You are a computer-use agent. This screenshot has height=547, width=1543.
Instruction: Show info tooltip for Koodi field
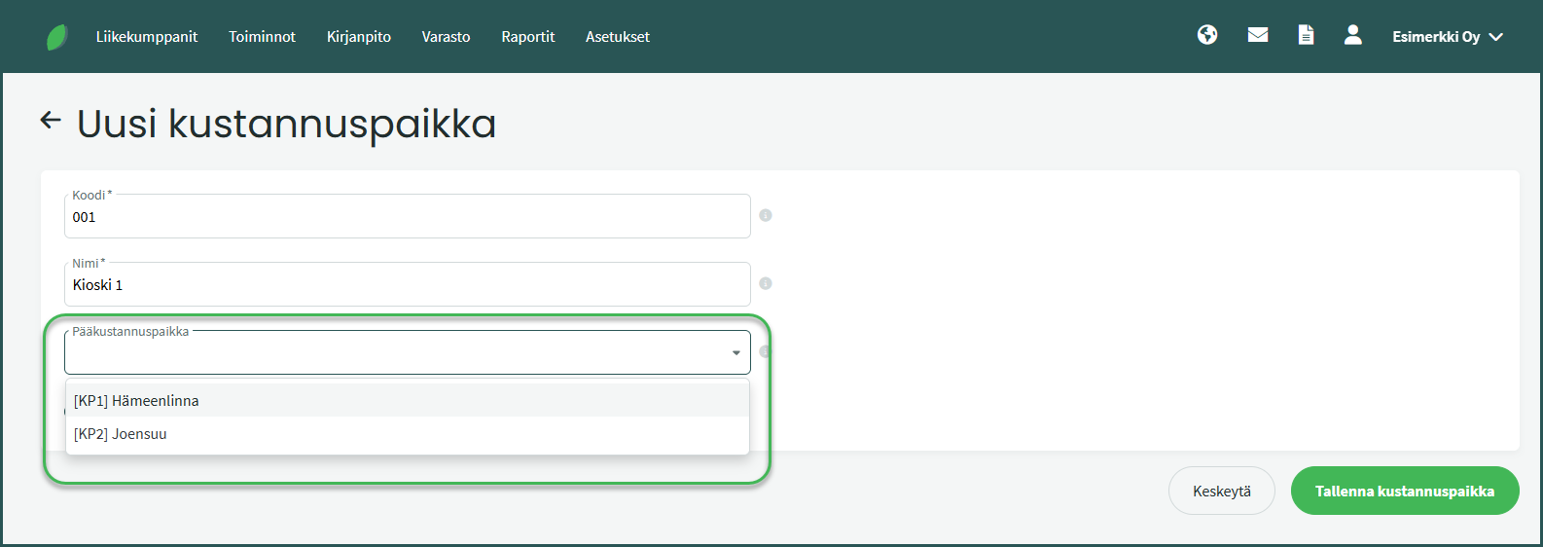(x=766, y=215)
